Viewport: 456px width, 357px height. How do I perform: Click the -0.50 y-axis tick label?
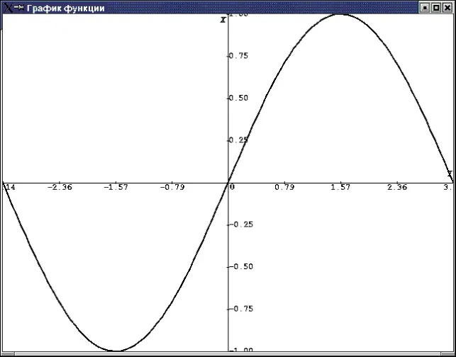(x=242, y=266)
